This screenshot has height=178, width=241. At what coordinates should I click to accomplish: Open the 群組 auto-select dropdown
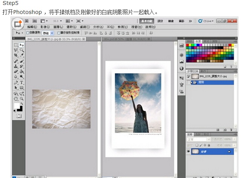tap(49, 33)
